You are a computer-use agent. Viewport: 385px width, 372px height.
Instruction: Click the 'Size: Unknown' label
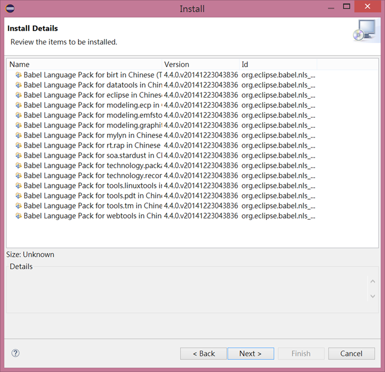click(x=30, y=255)
